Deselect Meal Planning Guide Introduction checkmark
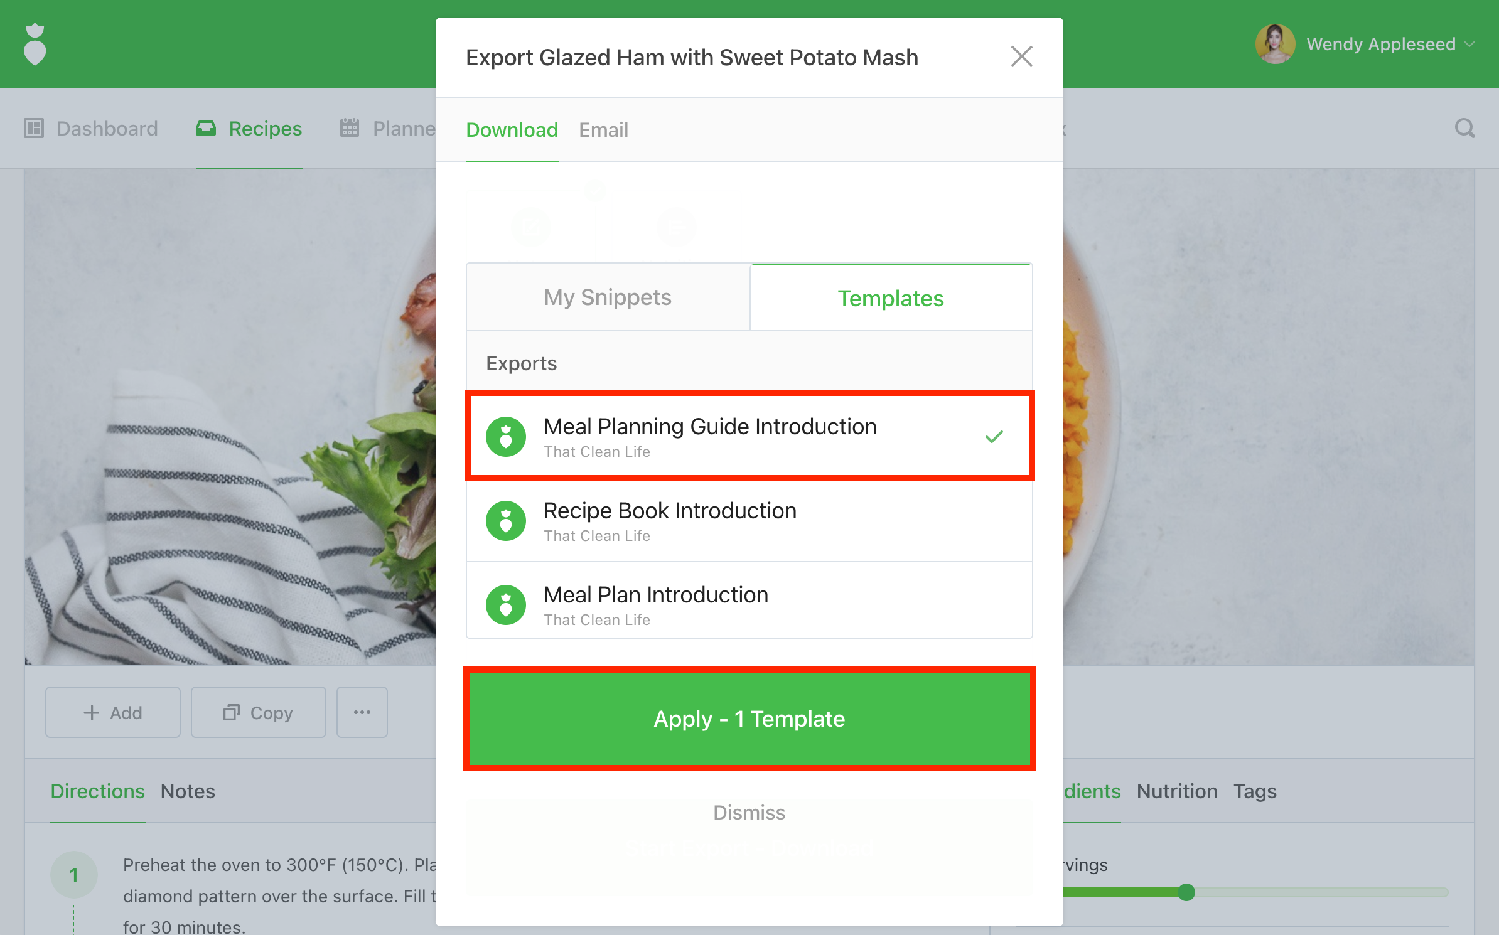 (x=994, y=437)
